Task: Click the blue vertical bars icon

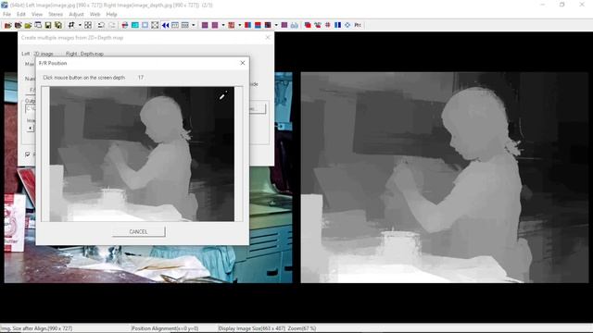Action: (337, 25)
